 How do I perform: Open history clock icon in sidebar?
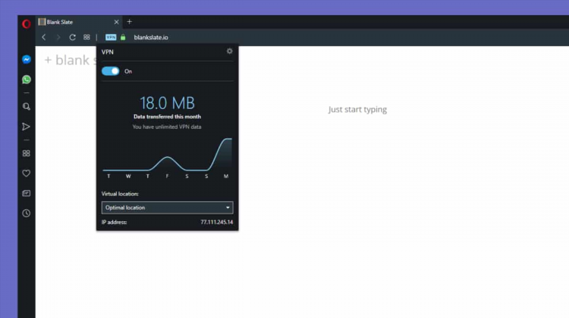(26, 213)
